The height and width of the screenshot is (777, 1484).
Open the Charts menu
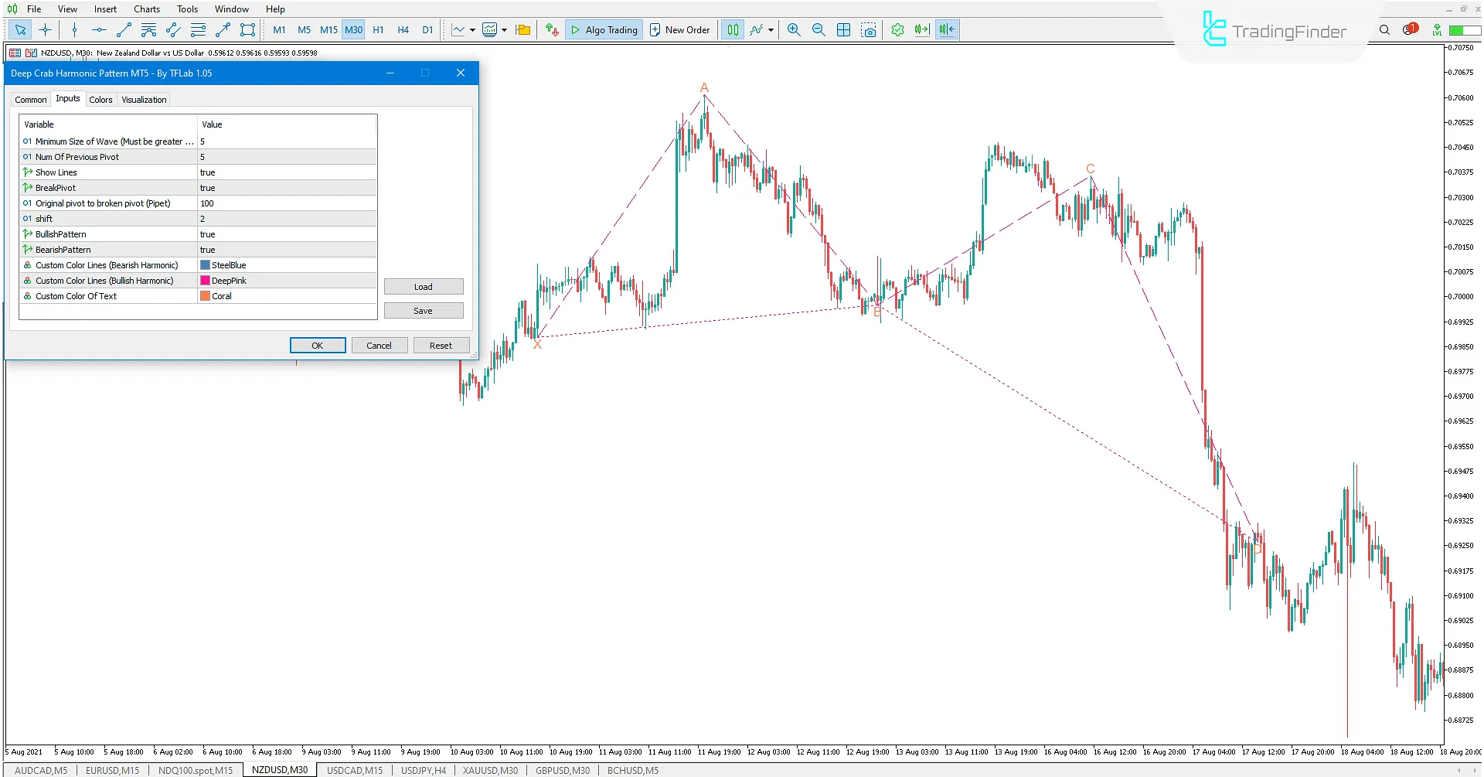point(146,9)
